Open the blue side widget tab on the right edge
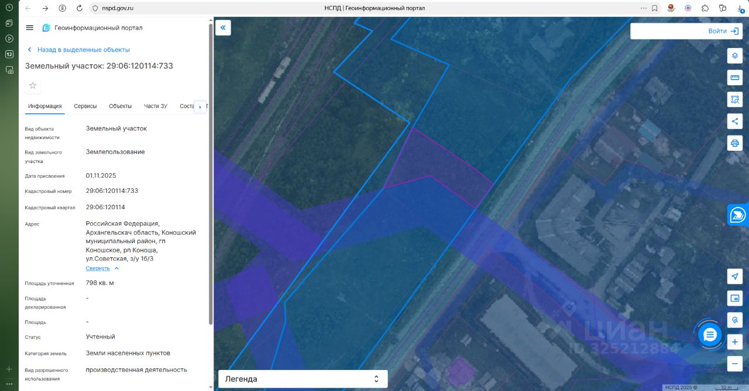 click(x=738, y=214)
